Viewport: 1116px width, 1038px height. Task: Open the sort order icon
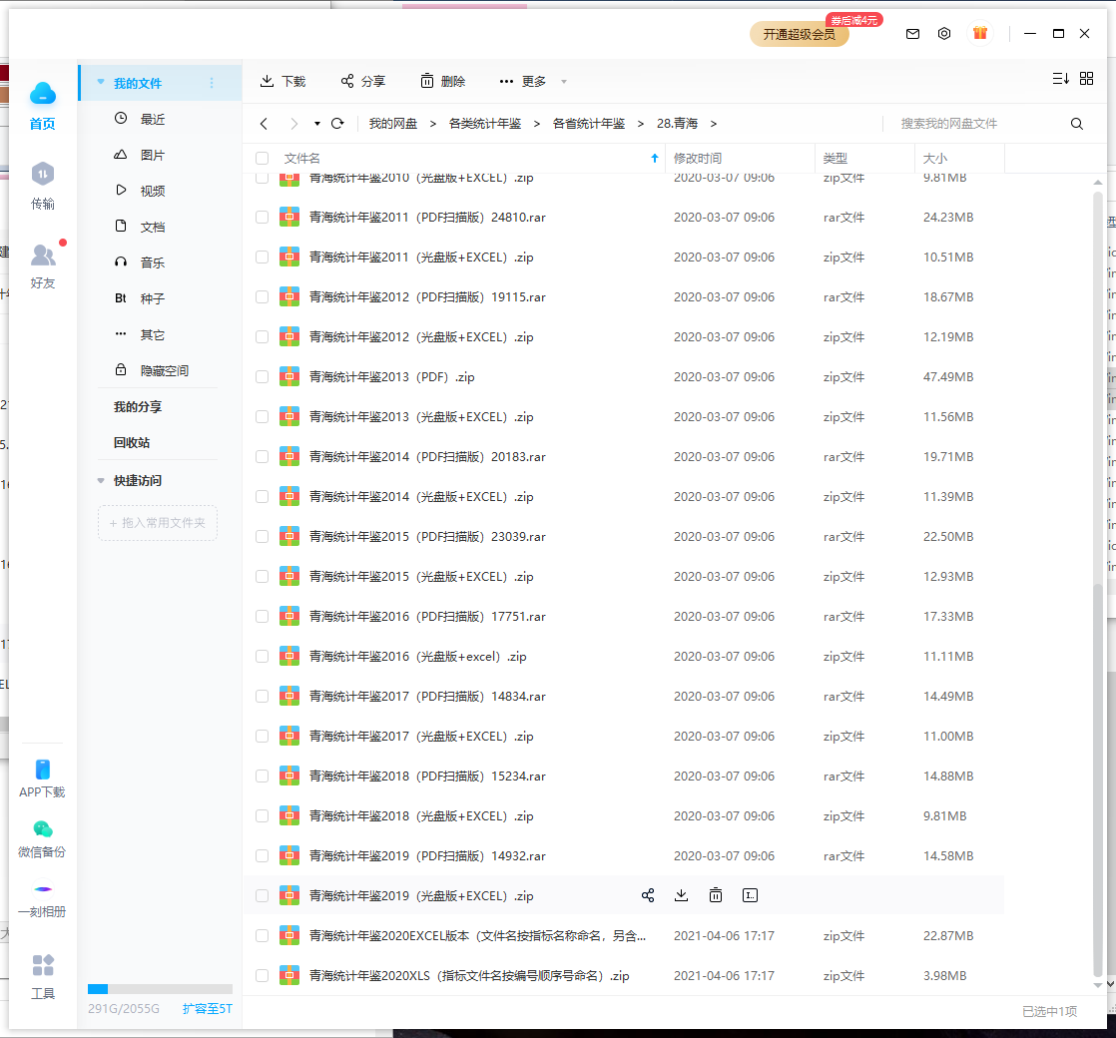1060,78
